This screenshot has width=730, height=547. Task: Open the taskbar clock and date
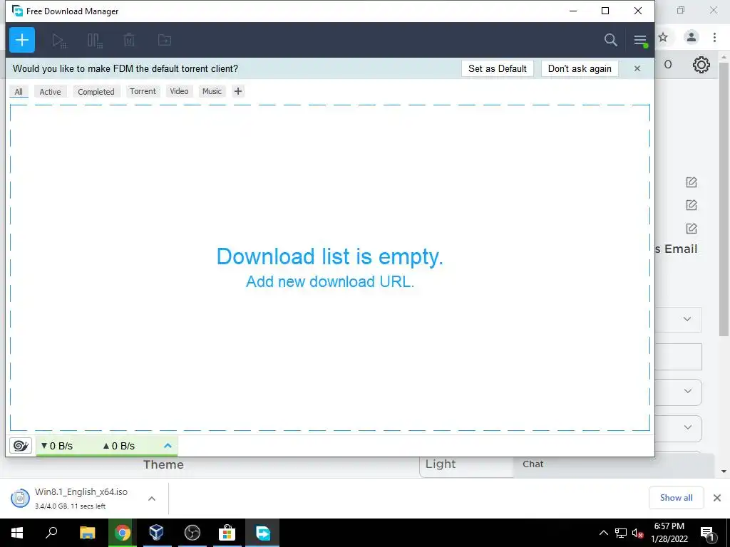point(669,533)
